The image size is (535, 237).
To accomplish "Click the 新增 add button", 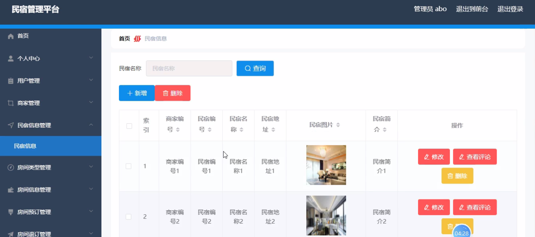I will pos(137,93).
